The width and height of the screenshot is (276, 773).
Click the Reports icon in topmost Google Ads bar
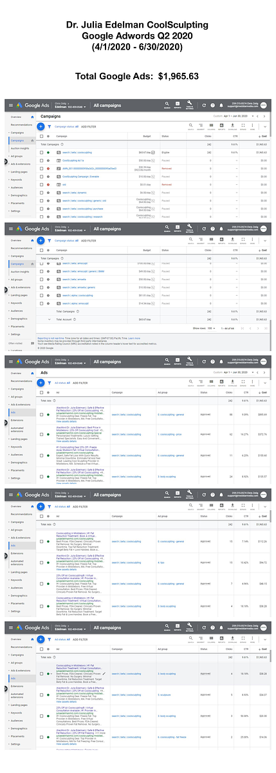[x=178, y=104]
